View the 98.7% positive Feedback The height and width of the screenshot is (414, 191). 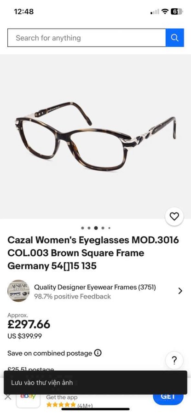72,297
